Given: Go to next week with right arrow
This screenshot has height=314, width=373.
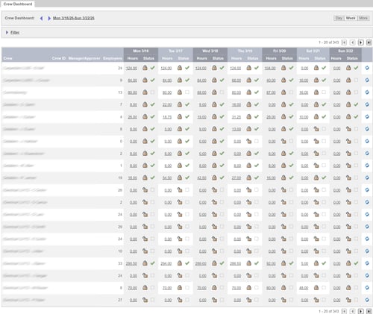Looking at the screenshot, I should point(49,18).
